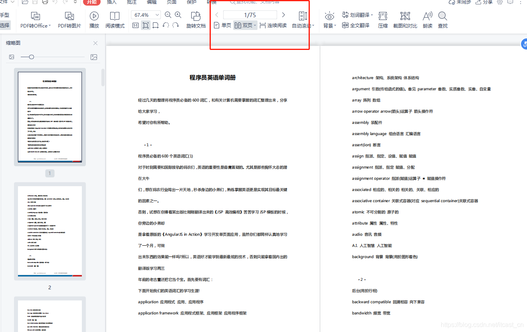Screen dimensions: 527x332
Task: Click the fit page icon
Action: coord(146,26)
